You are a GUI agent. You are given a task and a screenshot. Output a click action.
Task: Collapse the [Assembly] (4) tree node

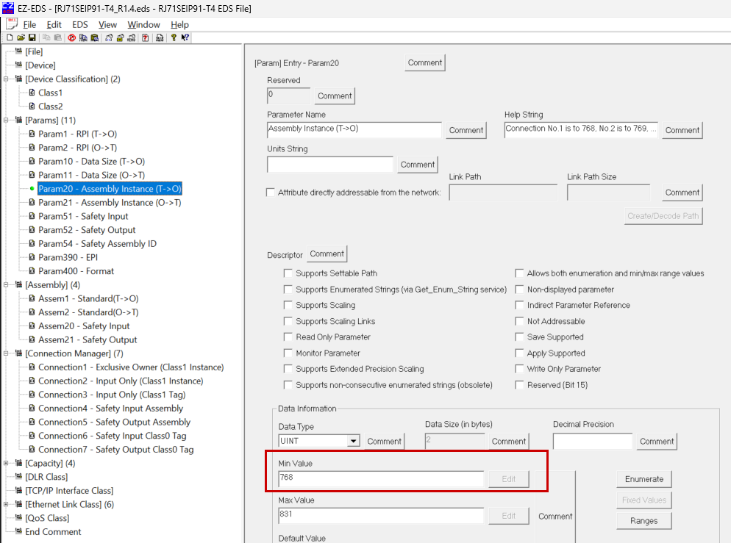pyautogui.click(x=6, y=284)
